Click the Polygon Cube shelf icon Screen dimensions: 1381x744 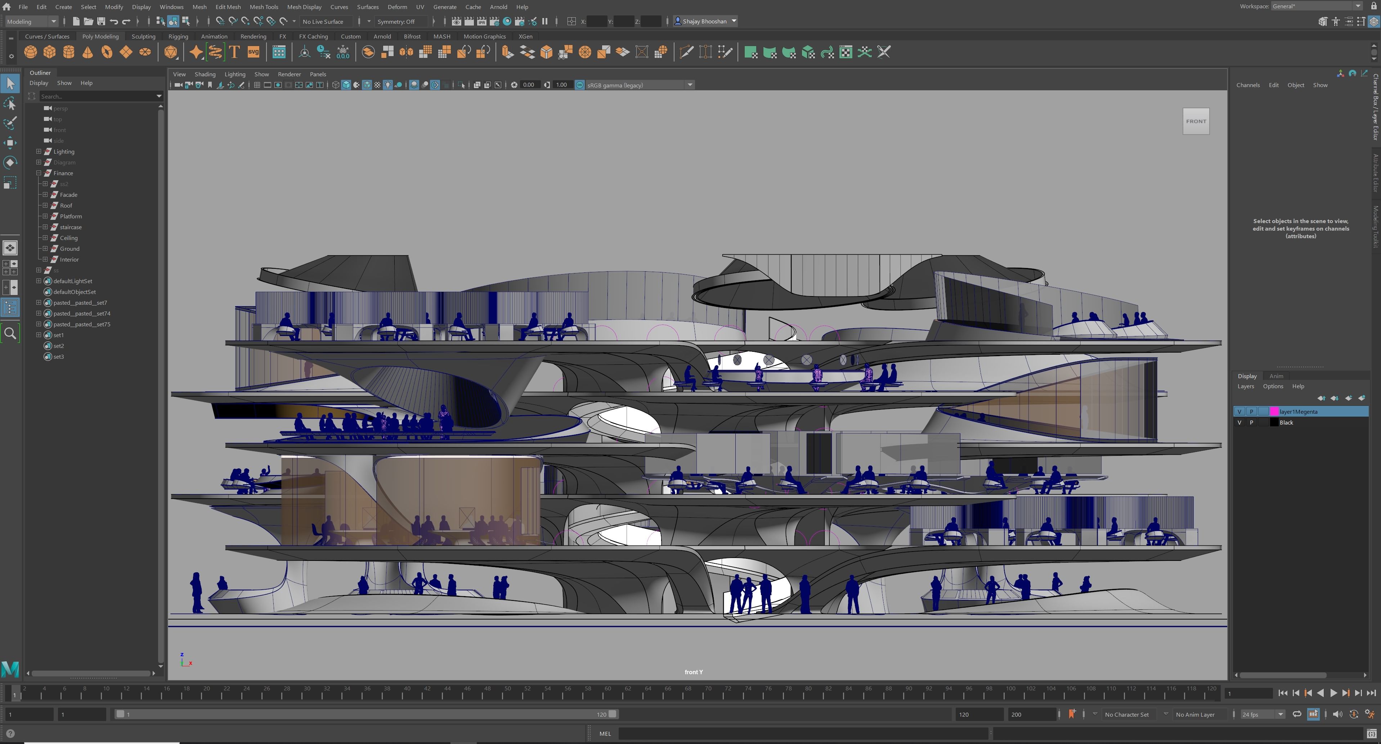pyautogui.click(x=49, y=52)
